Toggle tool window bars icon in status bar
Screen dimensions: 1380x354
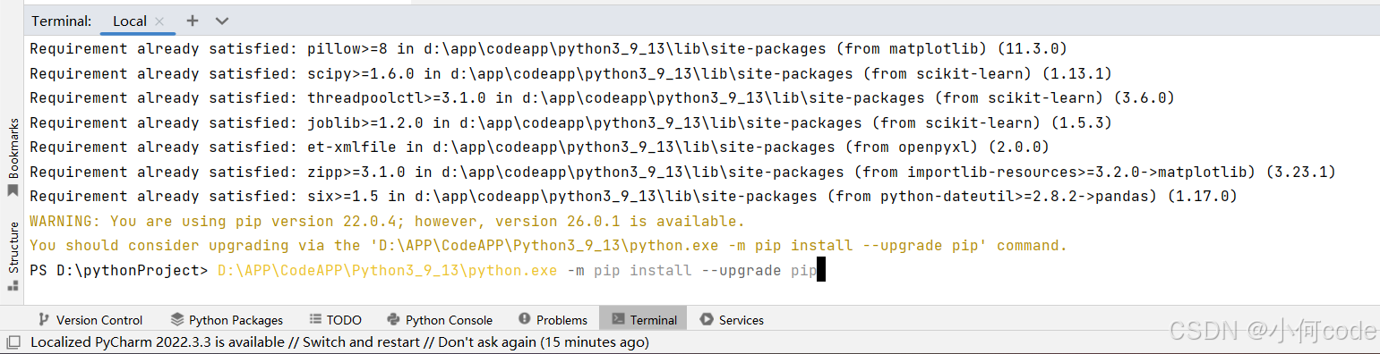13,342
